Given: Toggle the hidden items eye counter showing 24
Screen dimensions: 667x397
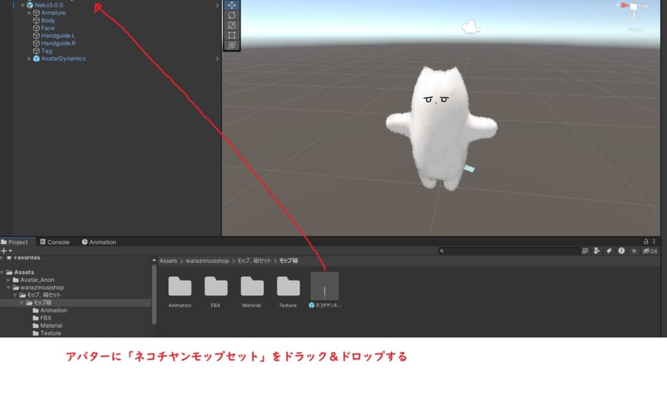Looking at the screenshot, I should pos(649,251).
